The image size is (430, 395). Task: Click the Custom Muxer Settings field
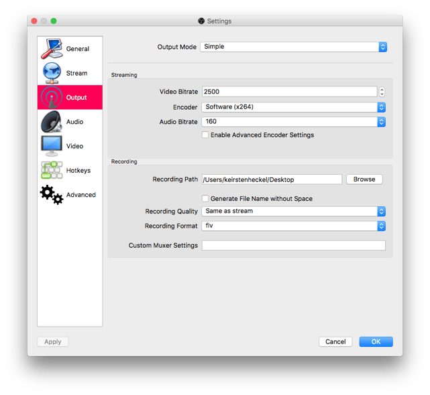[x=293, y=246]
